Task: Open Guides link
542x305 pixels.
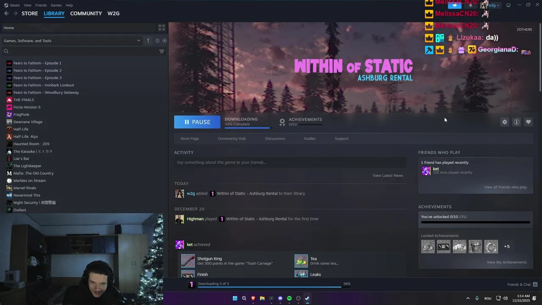Action: tap(310, 139)
